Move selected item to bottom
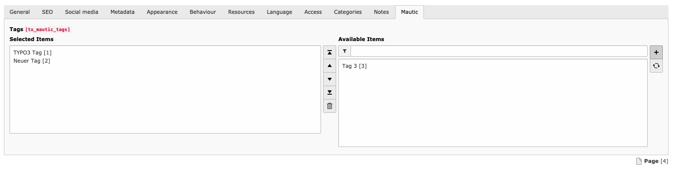Viewport: 678px width, 172px height. tap(330, 92)
